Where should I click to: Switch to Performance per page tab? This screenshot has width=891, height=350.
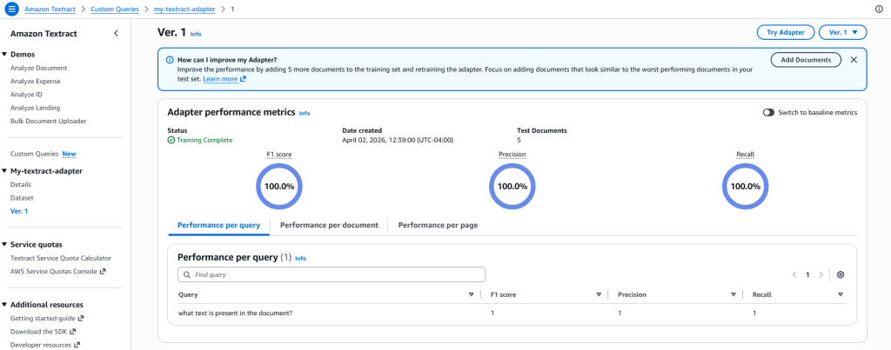click(x=438, y=225)
